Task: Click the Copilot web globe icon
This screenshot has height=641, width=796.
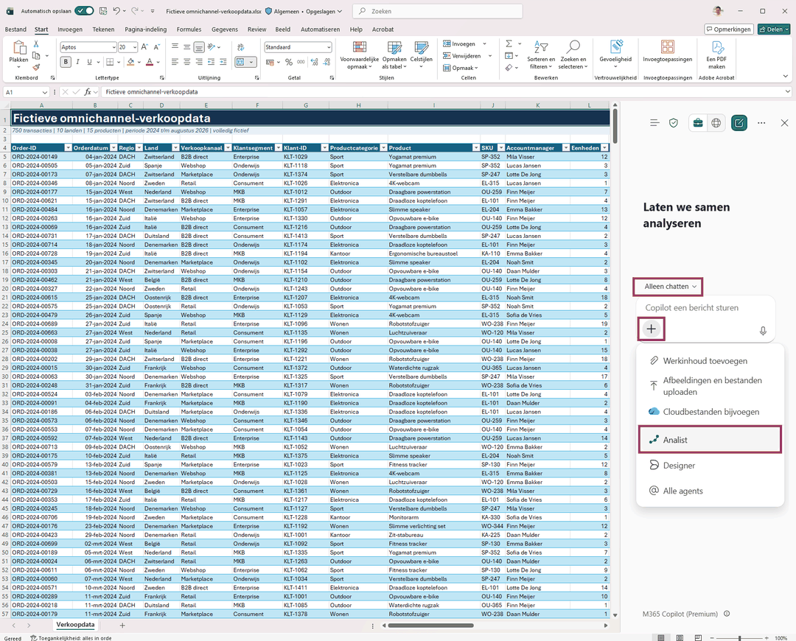Action: click(716, 123)
